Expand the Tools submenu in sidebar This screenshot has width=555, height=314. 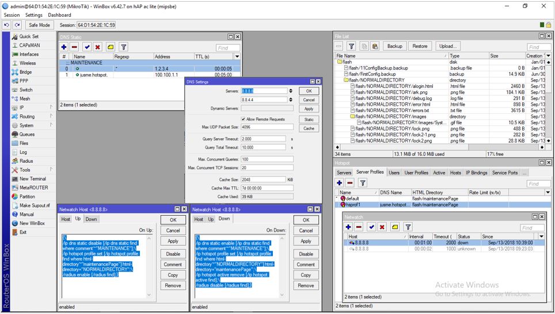[51, 170]
